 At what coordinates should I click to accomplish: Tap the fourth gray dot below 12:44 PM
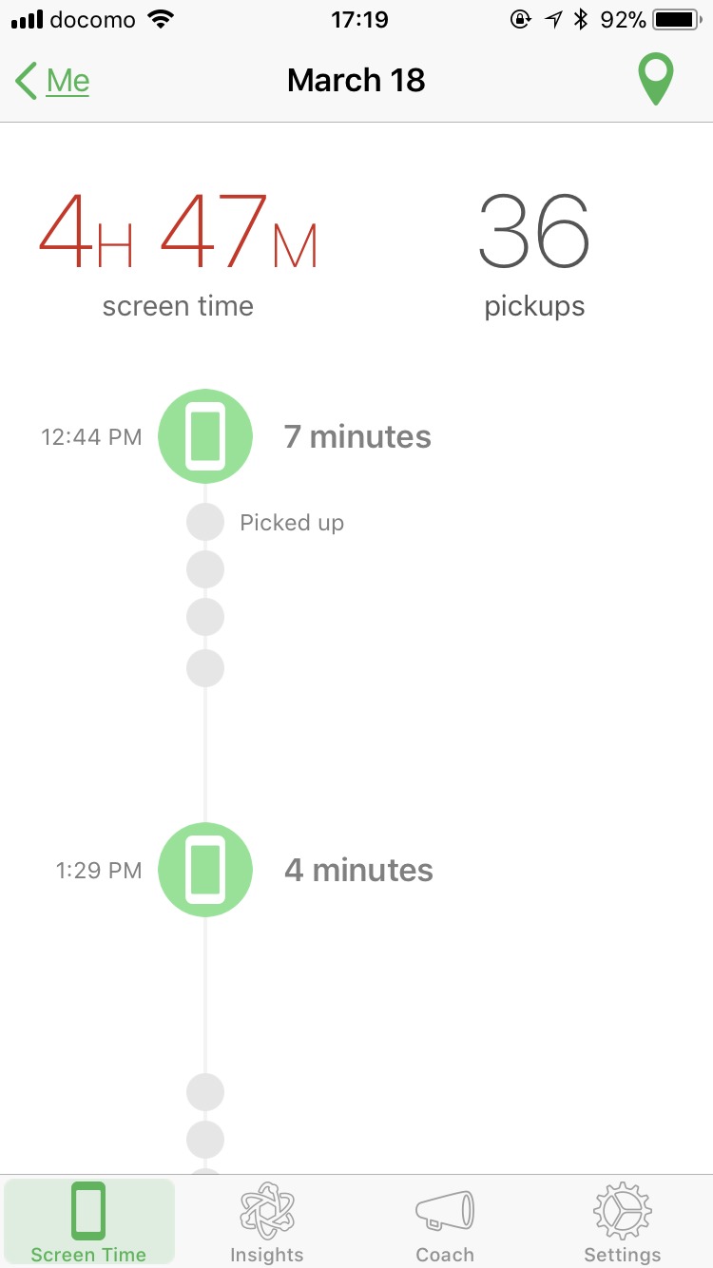[205, 668]
